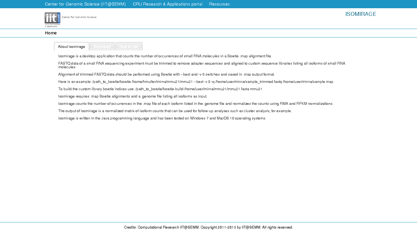Click the sentence about Java programming language

click(x=162, y=118)
